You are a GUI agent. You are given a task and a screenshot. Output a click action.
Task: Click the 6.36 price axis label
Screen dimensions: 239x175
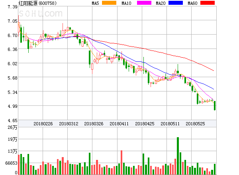pyautogui.click(x=12, y=49)
